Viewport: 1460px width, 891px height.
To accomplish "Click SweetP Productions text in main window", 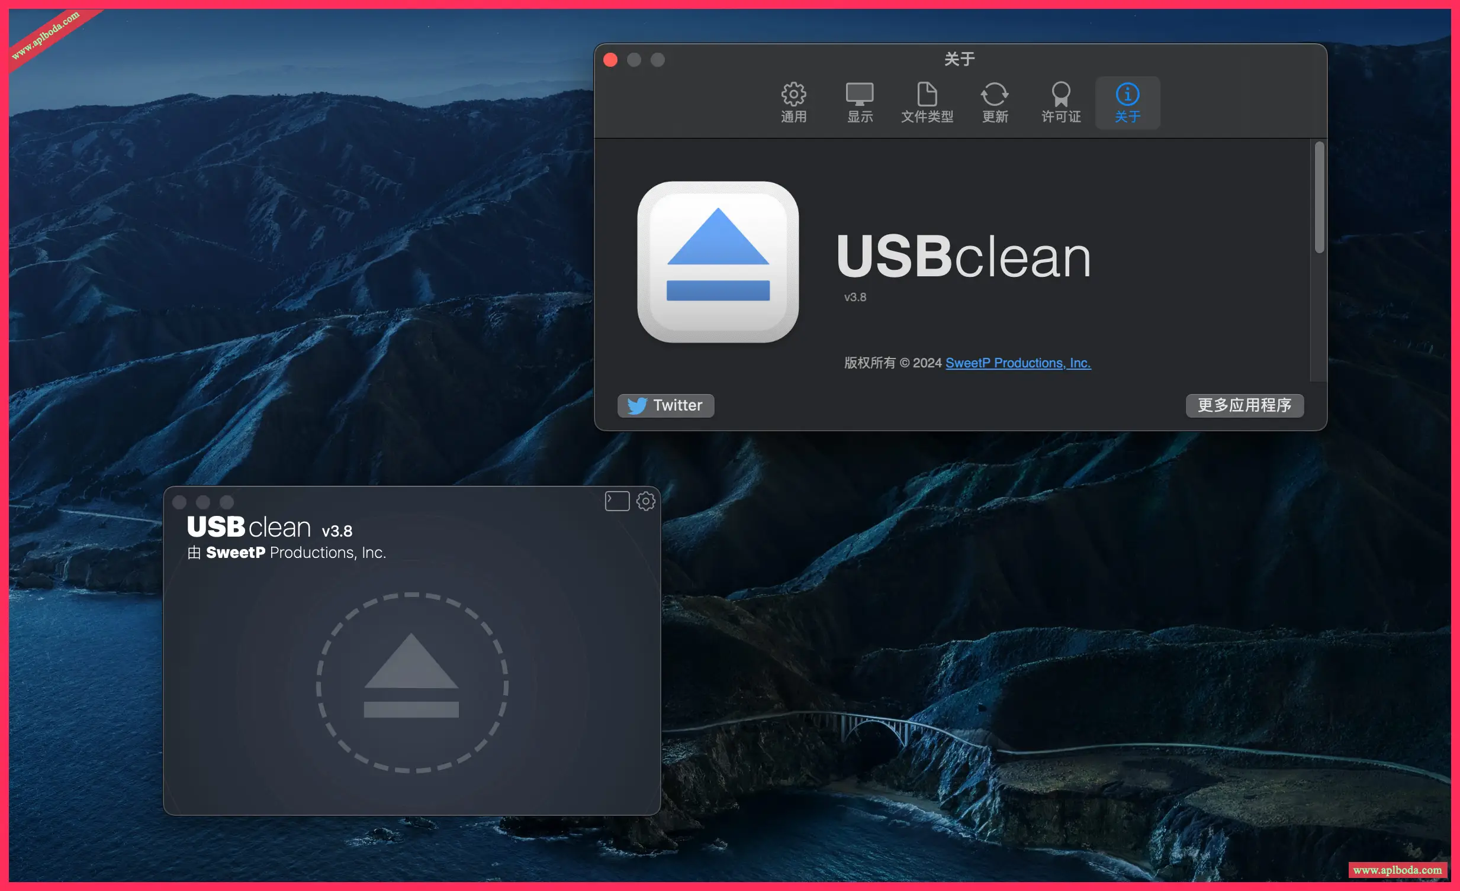I will coord(295,553).
